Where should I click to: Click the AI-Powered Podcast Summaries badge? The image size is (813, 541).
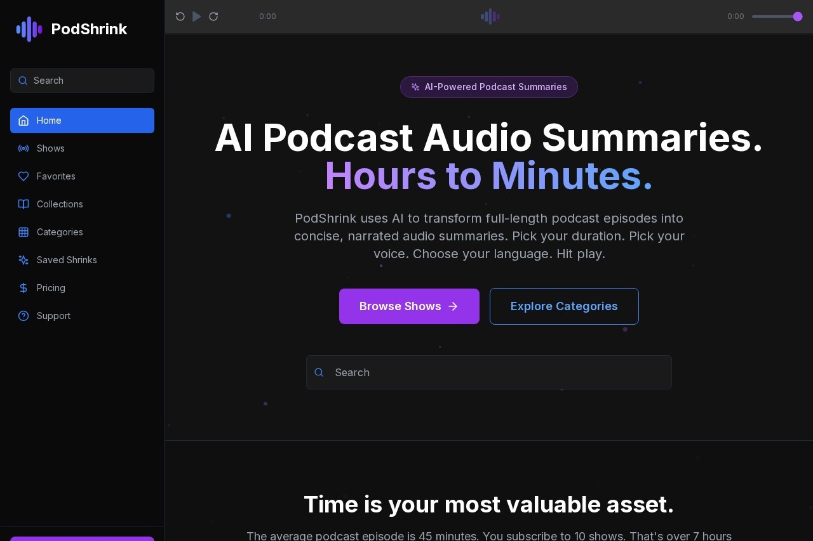coord(488,87)
